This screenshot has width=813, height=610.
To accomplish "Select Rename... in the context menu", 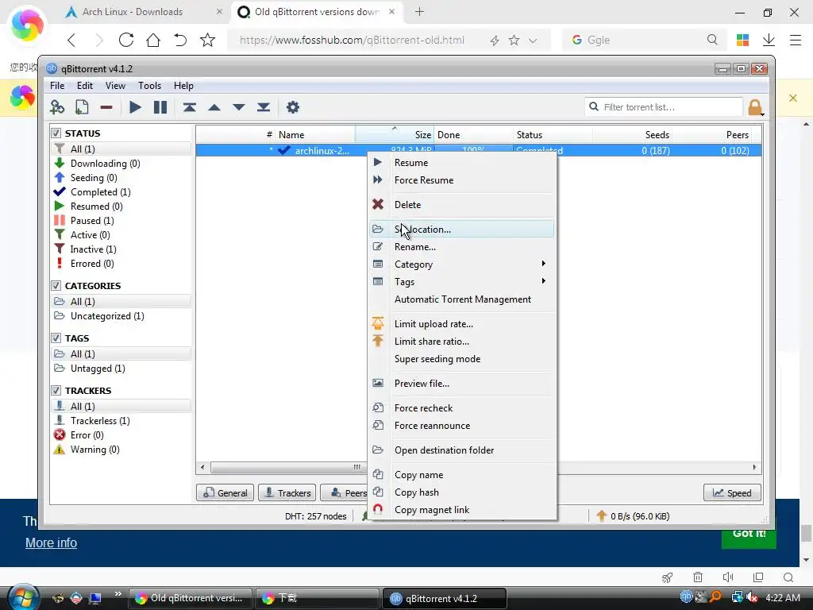I will pyautogui.click(x=461, y=247).
